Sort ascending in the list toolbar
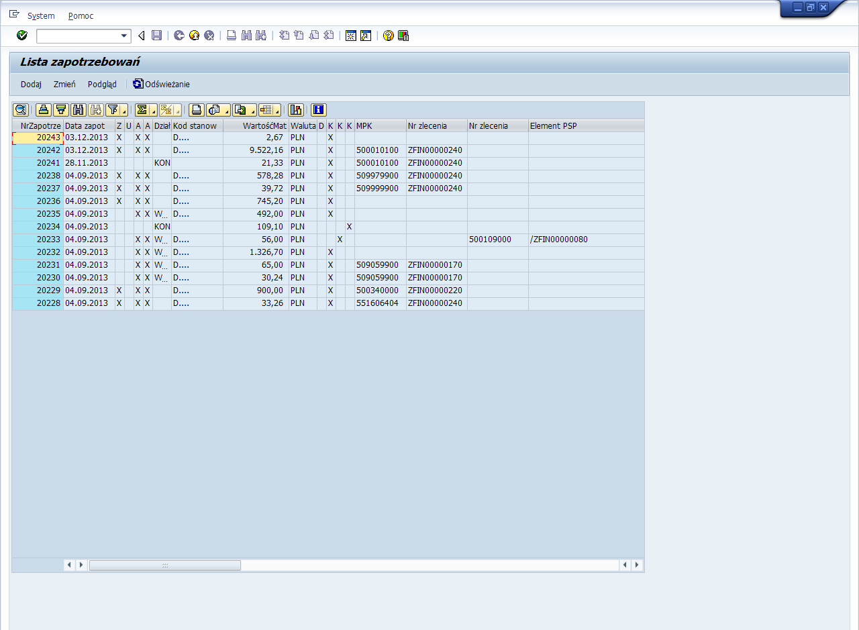859x630 pixels. tap(44, 110)
